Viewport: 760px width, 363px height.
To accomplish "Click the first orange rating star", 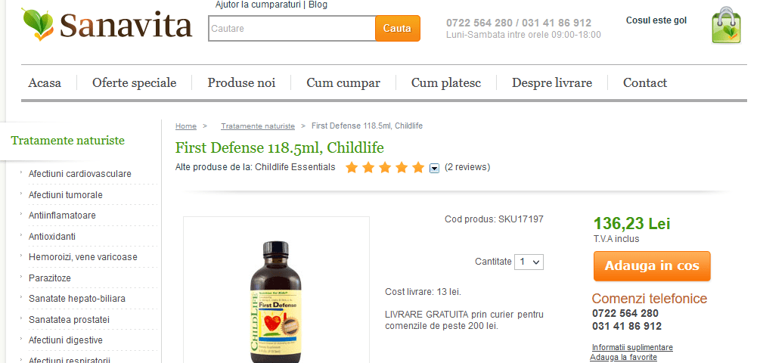I will pos(352,168).
